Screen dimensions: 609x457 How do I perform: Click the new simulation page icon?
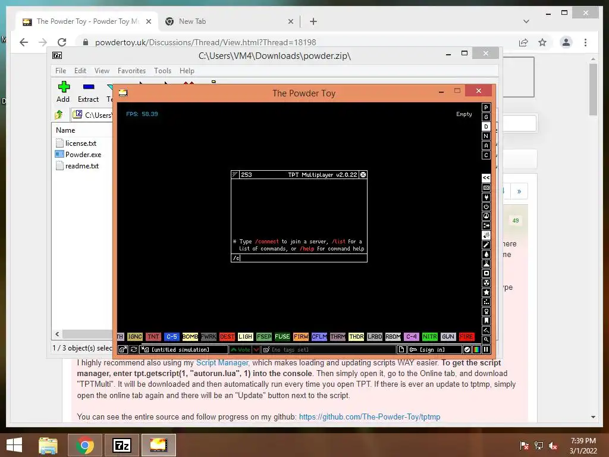pyautogui.click(x=401, y=349)
